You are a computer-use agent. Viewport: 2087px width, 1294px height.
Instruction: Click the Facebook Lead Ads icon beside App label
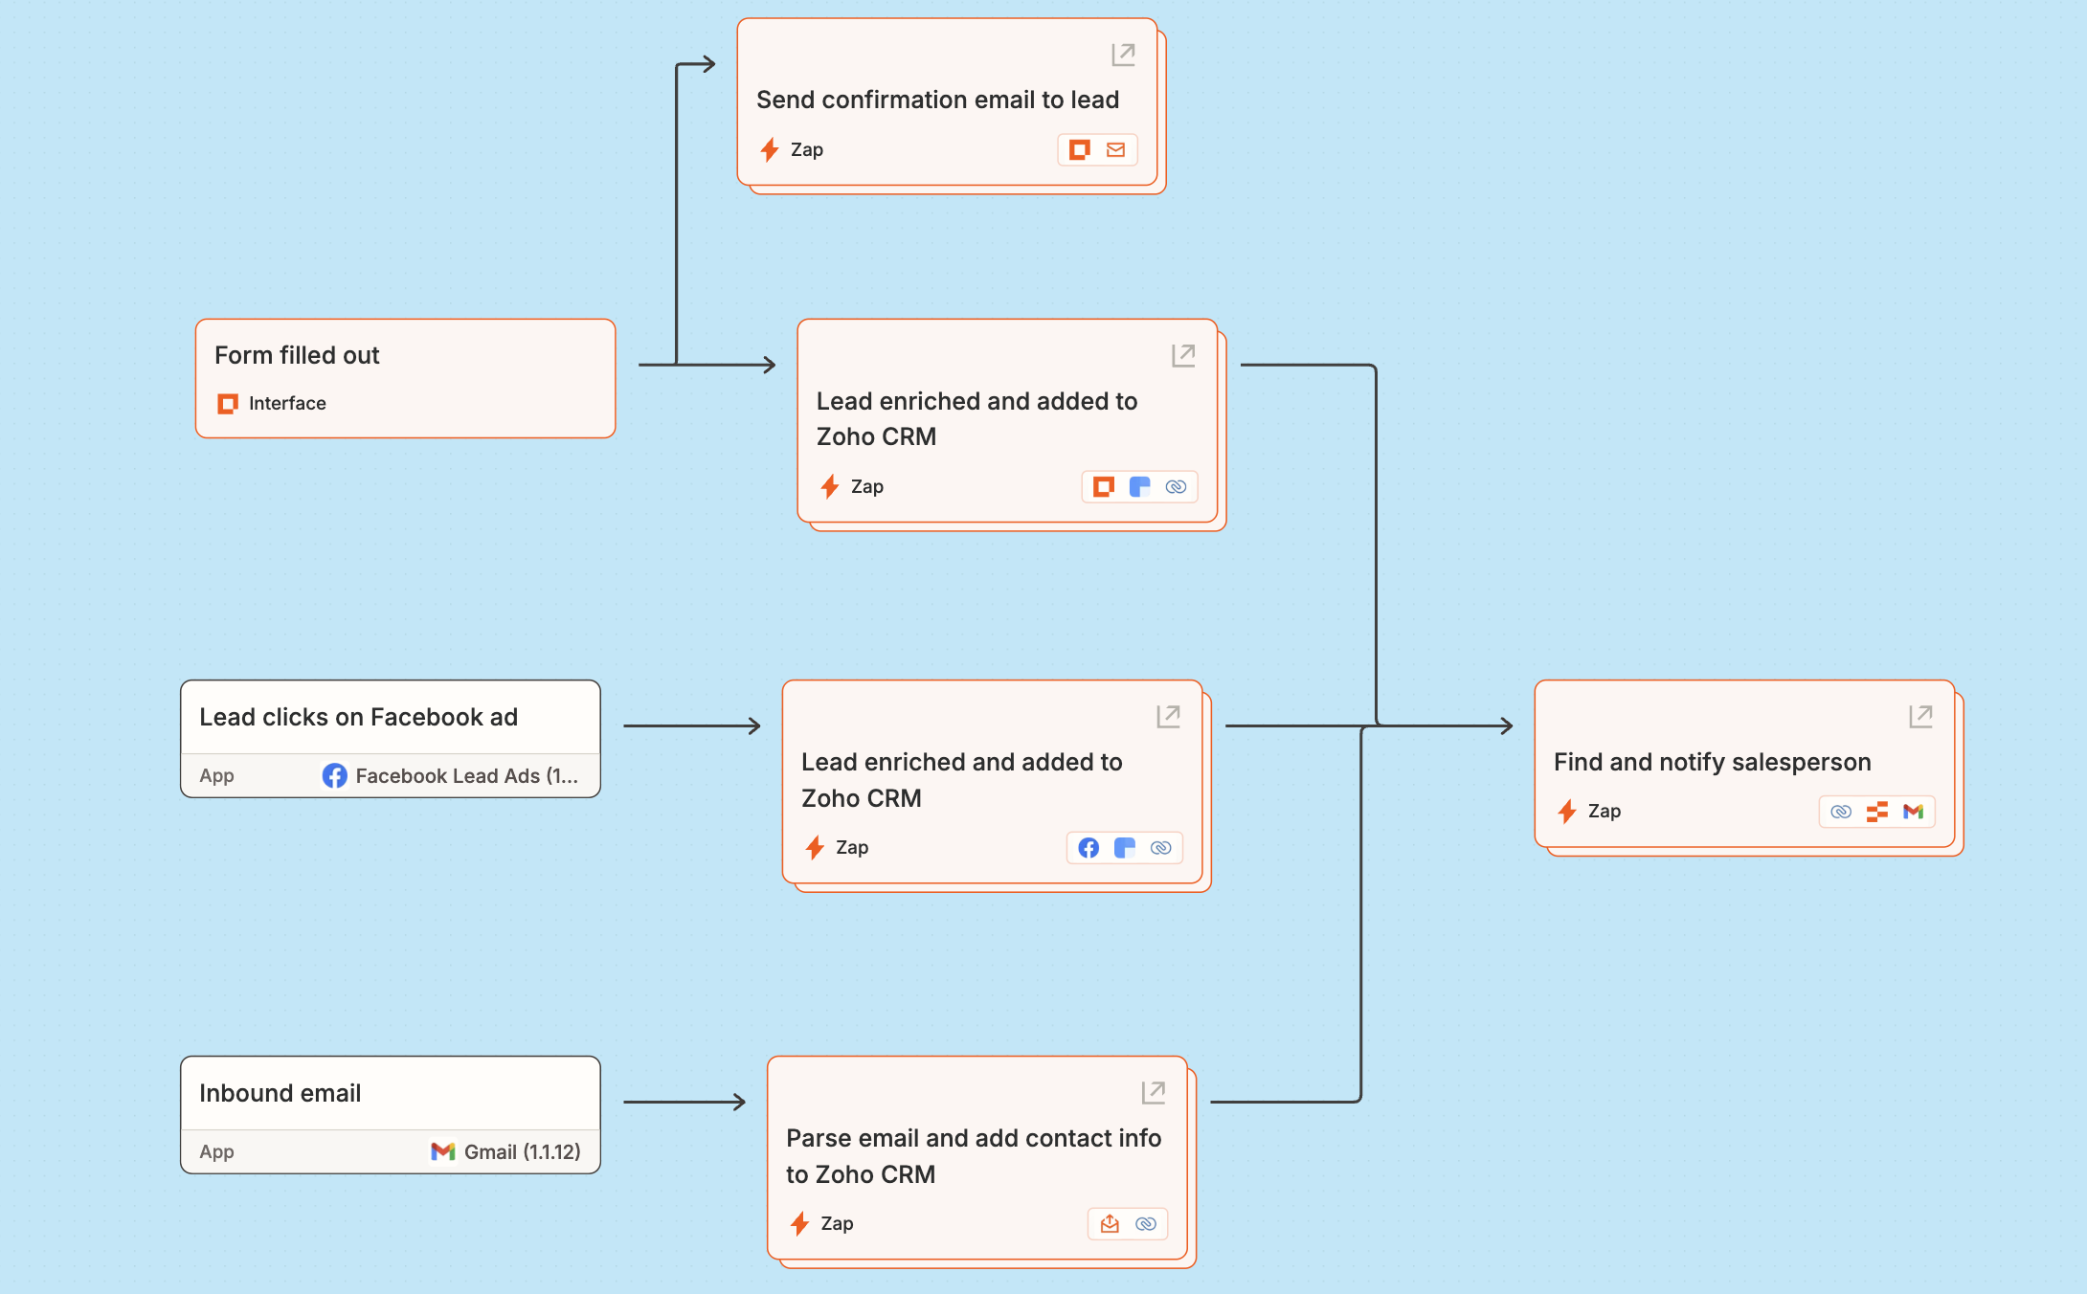pos(334,775)
